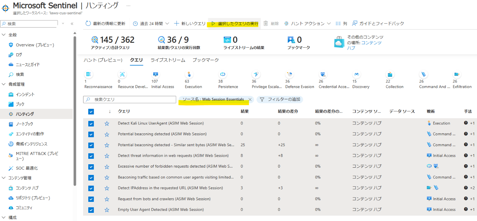This screenshot has height=221, width=477.
Task: Collapse the 脅威管理 sidebar section
Action: point(4,84)
